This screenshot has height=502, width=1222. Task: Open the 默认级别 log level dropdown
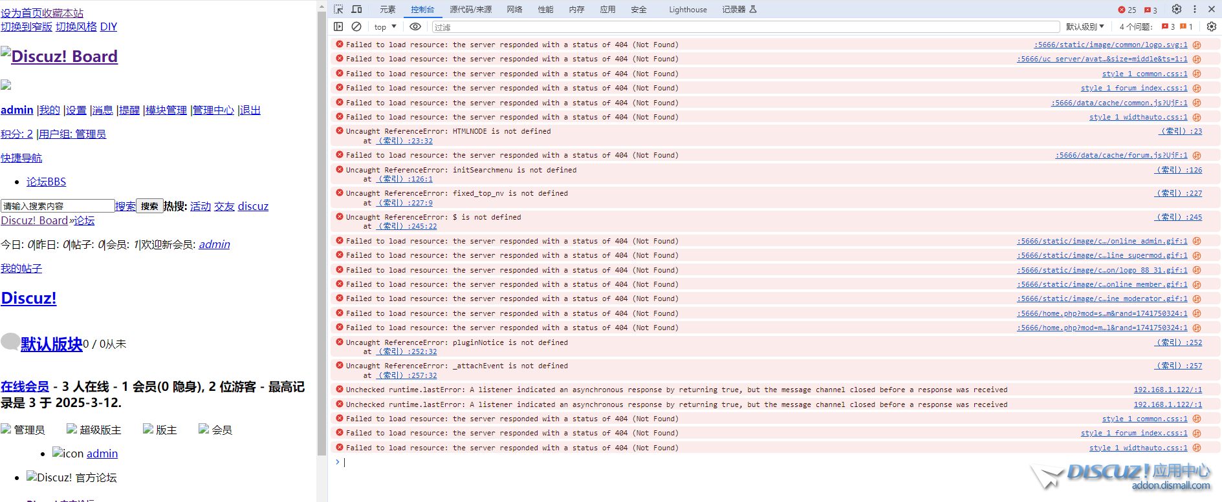click(x=1085, y=26)
